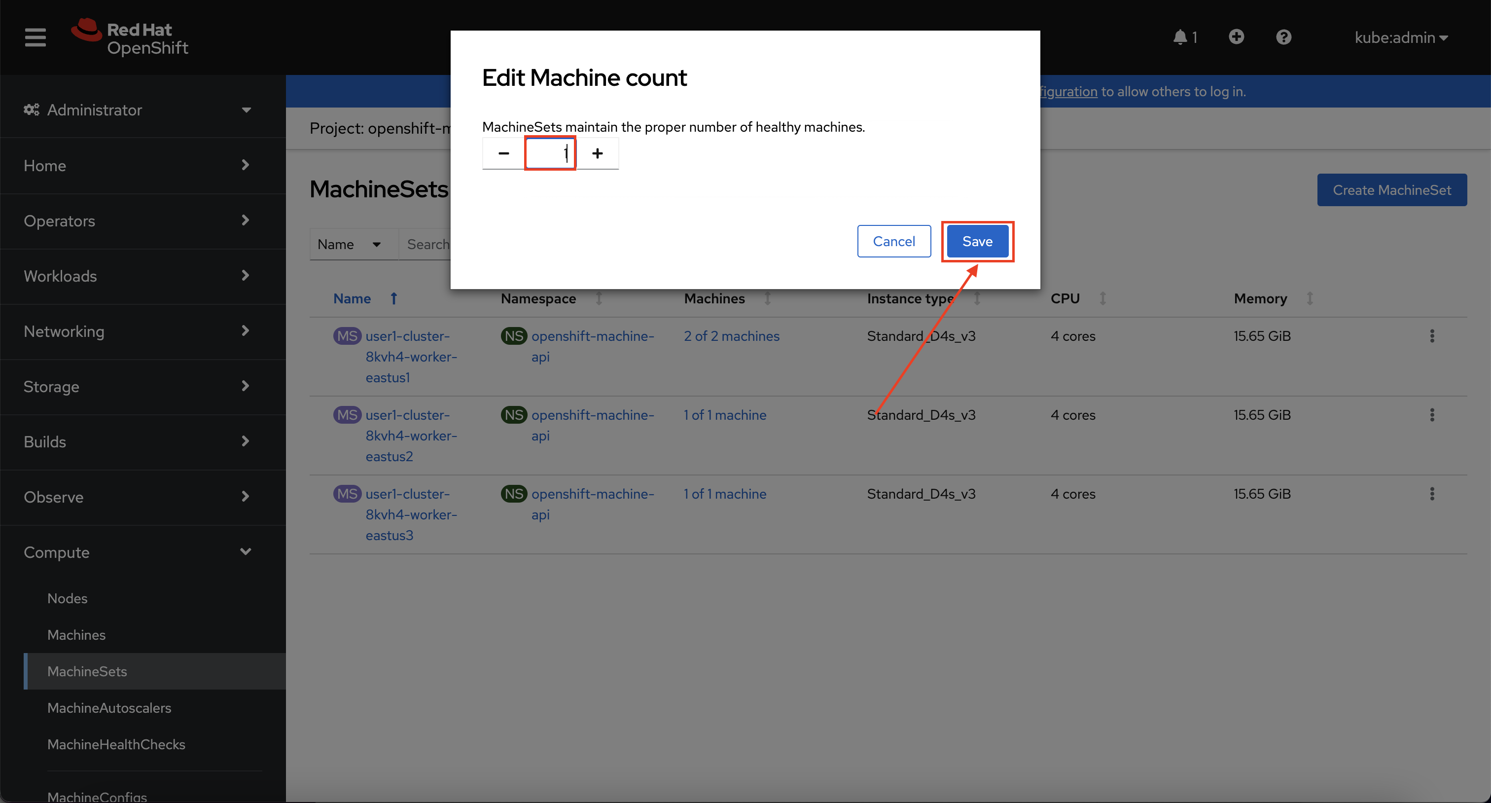The height and width of the screenshot is (803, 1491).
Task: Click the Create MachineSet button
Action: [1391, 189]
